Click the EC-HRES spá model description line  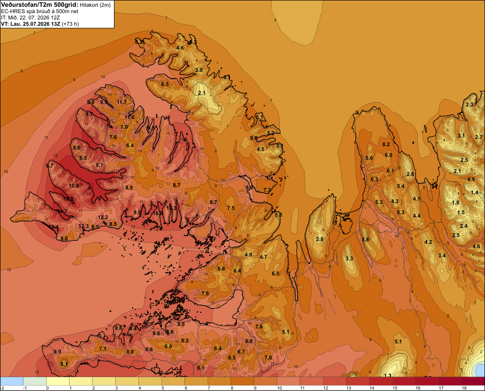40,12
